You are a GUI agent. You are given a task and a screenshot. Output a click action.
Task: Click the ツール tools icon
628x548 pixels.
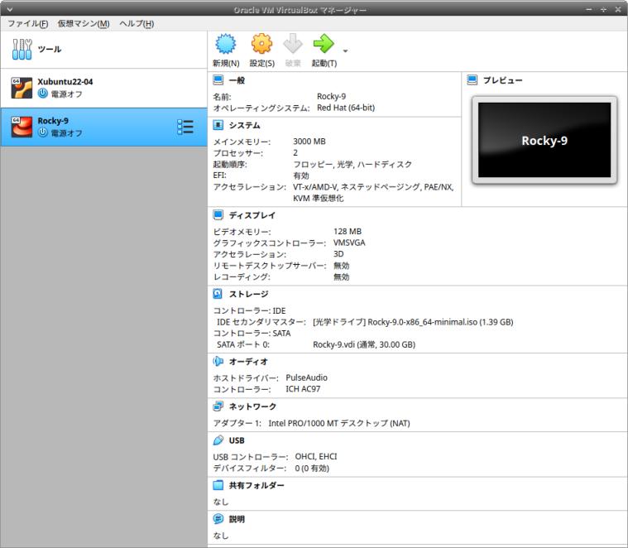coord(22,50)
